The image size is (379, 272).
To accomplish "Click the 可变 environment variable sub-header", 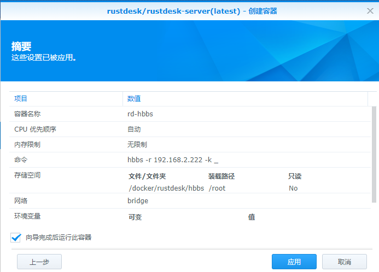I will click(135, 217).
